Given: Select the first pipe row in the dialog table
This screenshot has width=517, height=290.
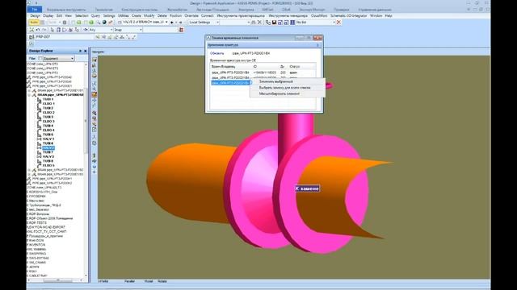Looking at the screenshot, I should click(263, 72).
